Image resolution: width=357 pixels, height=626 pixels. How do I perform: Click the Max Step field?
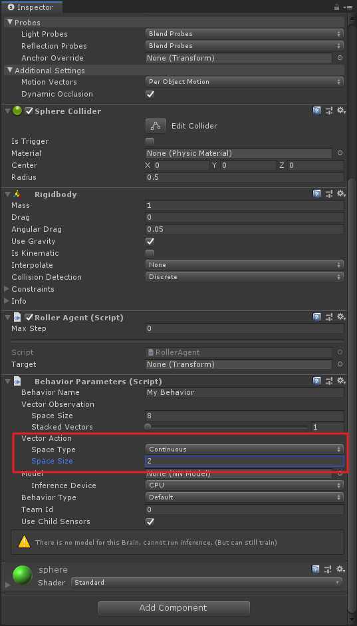244,328
